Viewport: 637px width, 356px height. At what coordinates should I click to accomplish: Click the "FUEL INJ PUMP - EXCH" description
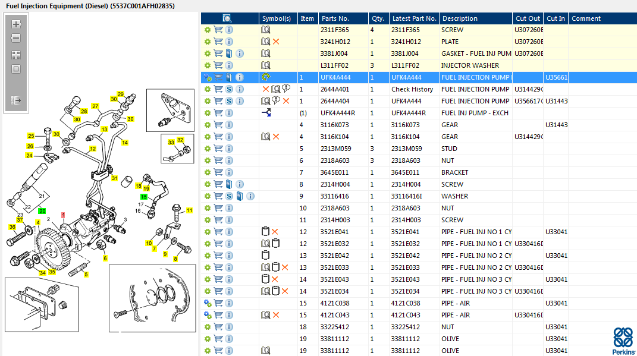coord(475,113)
